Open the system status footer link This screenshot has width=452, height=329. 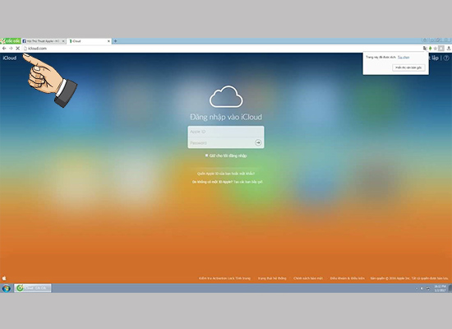pos(272,279)
